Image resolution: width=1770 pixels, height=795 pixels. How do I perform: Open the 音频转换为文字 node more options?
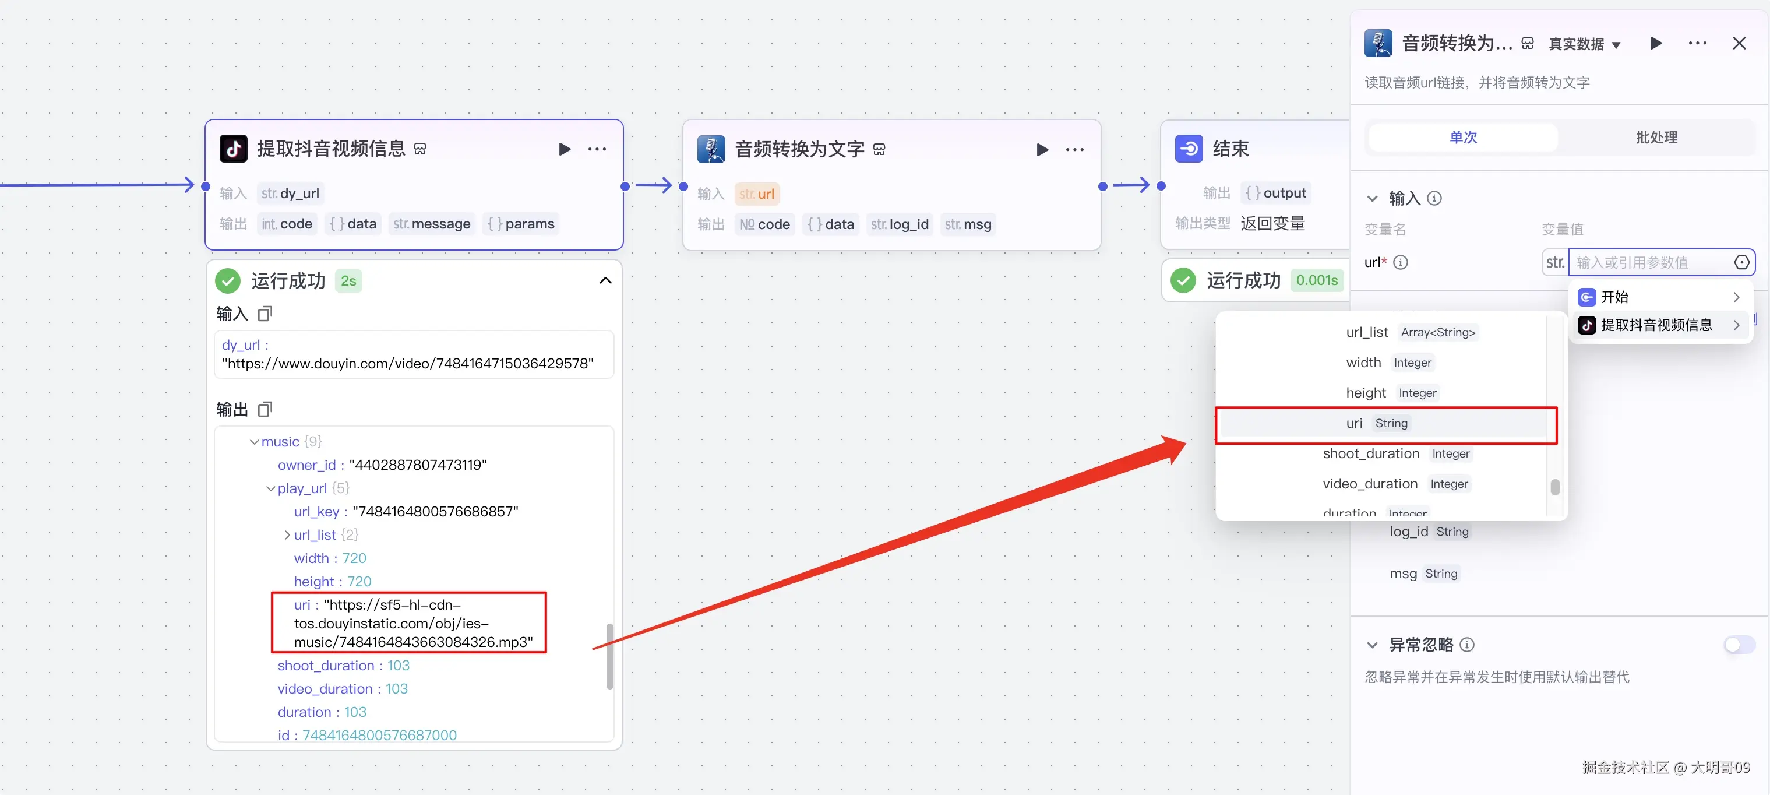point(1074,149)
